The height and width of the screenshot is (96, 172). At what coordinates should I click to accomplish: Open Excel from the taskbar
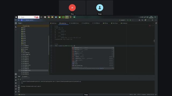coord(74,17)
